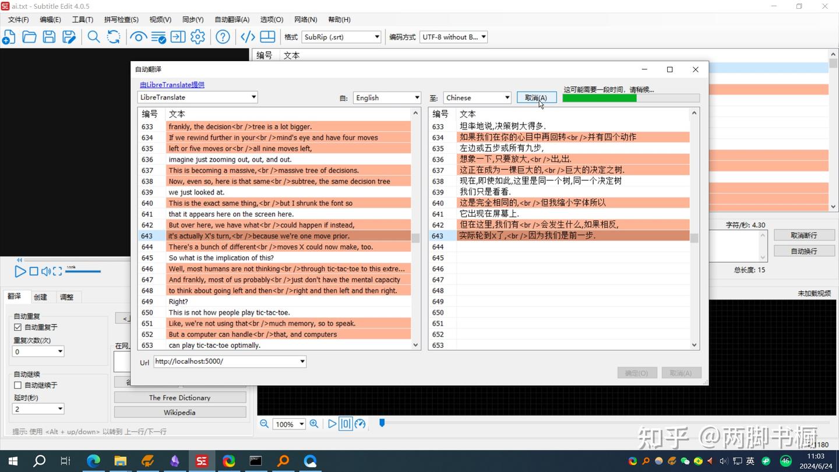Click the Subtitle Edit taskbar icon

[x=202, y=461]
